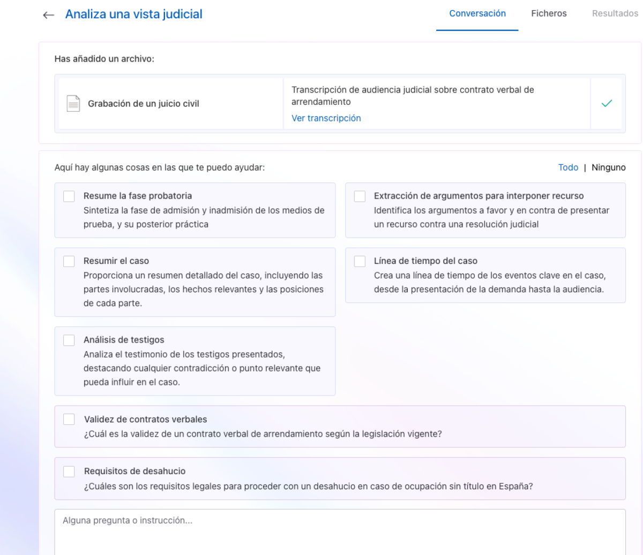Click the question about requisitos legales para desahucio
643x555 pixels.
pyautogui.click(x=309, y=486)
